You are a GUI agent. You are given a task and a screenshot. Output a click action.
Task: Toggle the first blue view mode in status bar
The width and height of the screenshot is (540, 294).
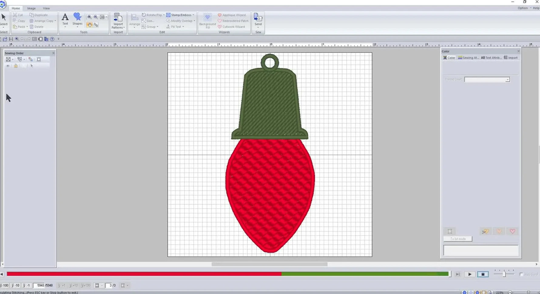(464, 292)
